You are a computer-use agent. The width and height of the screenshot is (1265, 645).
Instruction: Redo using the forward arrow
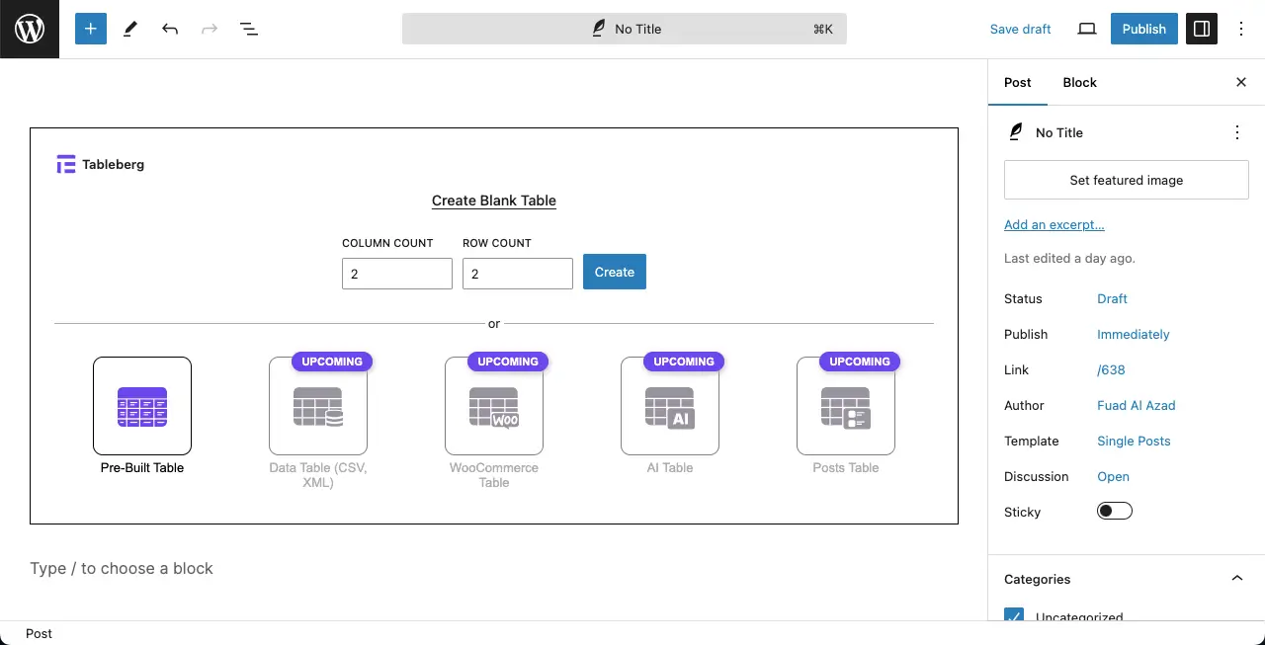click(x=210, y=29)
